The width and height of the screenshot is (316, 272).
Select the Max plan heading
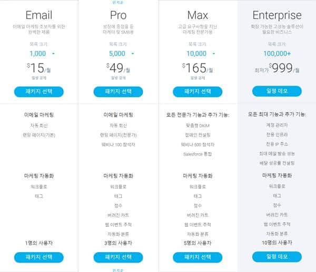197,15
